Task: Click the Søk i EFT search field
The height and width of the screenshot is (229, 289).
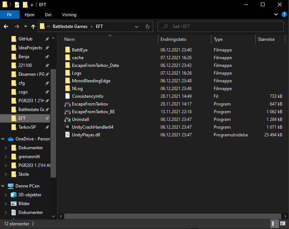Action: click(221, 26)
